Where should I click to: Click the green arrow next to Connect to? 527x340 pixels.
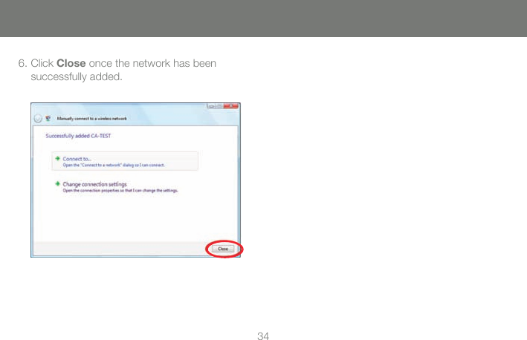(x=57, y=158)
